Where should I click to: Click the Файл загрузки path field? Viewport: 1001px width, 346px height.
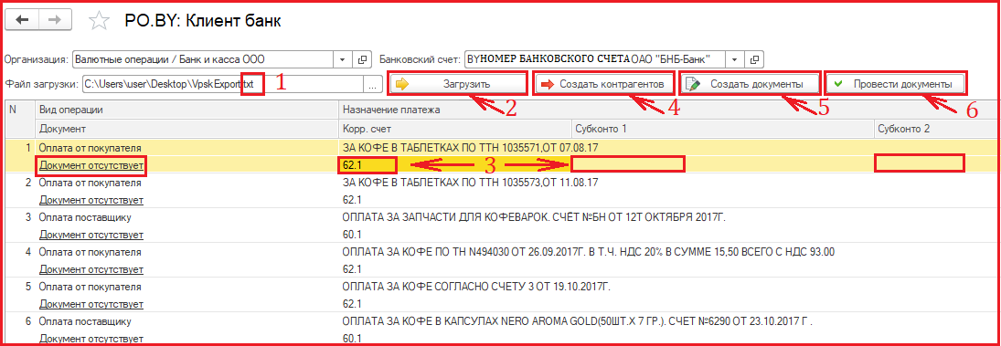[x=223, y=84]
